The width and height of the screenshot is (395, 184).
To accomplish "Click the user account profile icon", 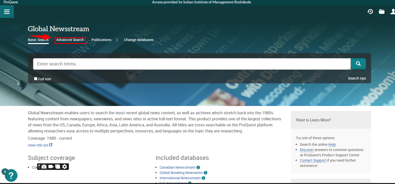I will click(392, 12).
